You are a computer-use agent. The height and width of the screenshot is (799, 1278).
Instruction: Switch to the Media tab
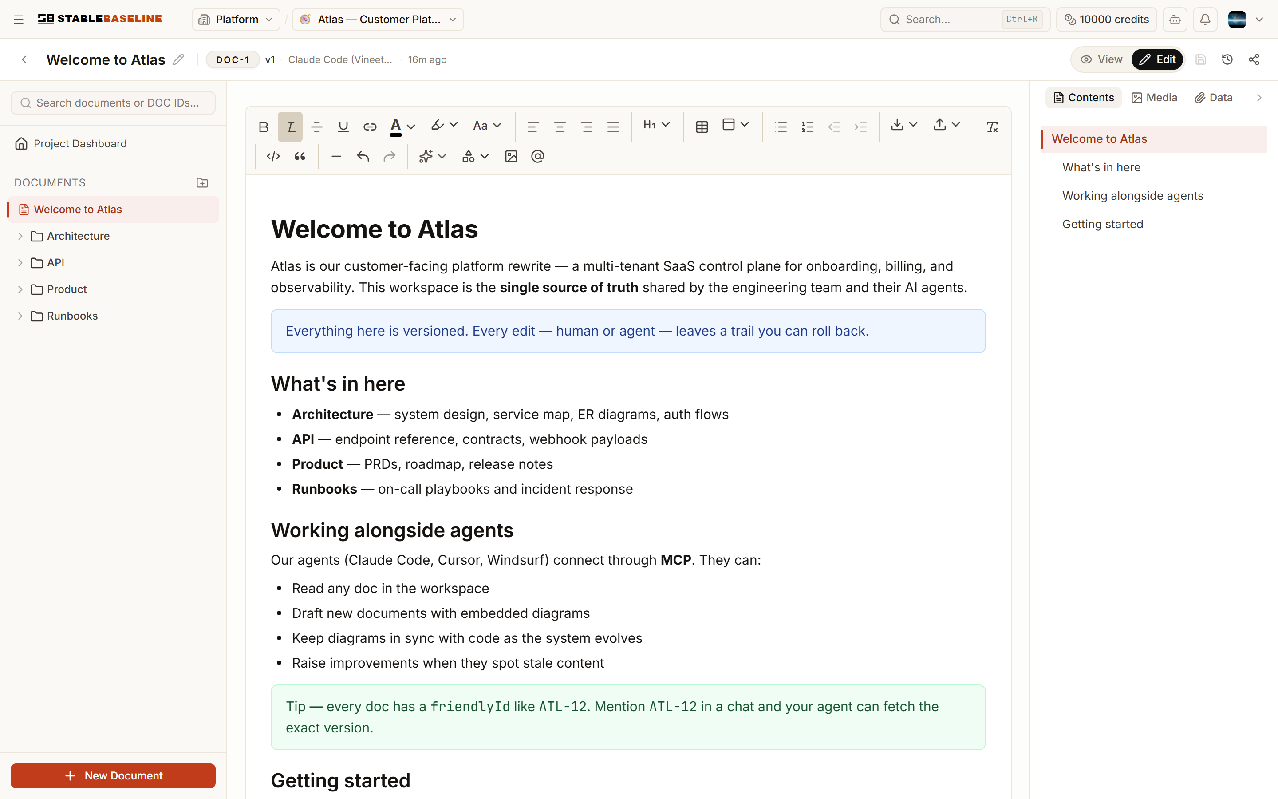[1155, 98]
